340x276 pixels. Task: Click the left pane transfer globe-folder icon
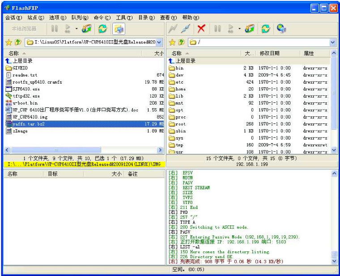click(x=86, y=28)
